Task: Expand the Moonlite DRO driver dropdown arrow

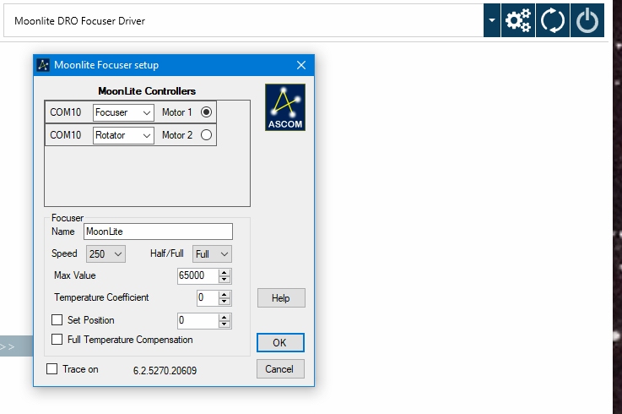Action: 492,20
